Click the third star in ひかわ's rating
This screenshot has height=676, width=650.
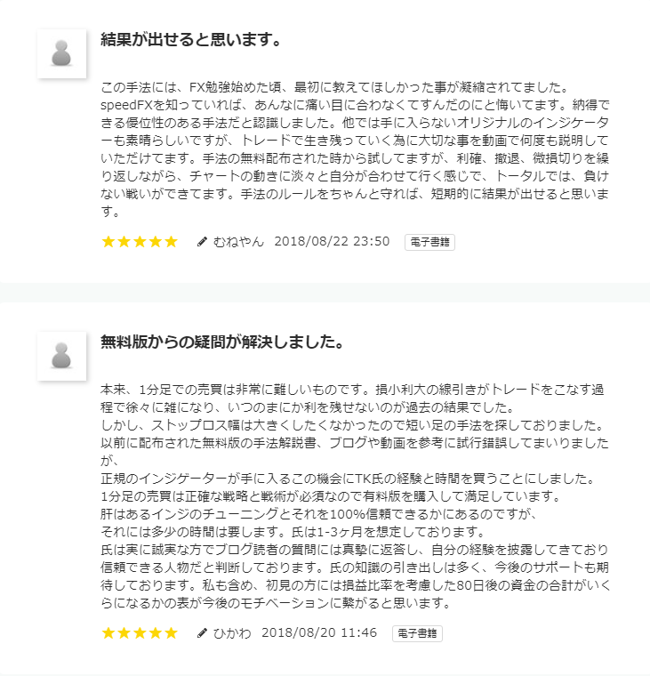click(x=140, y=633)
